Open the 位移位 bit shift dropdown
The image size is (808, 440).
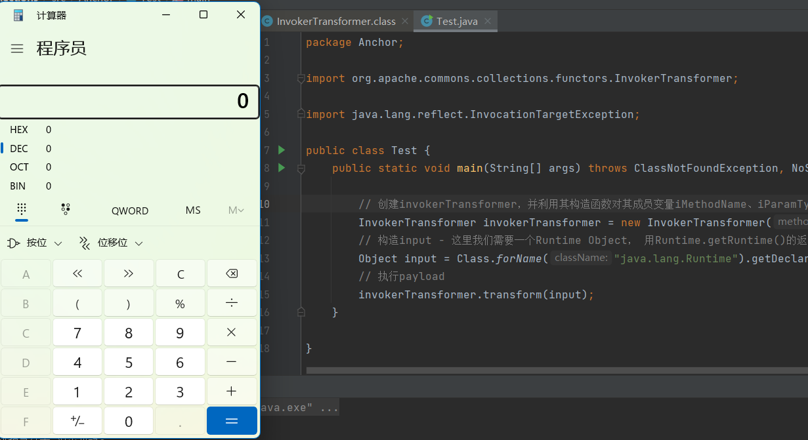pos(111,243)
